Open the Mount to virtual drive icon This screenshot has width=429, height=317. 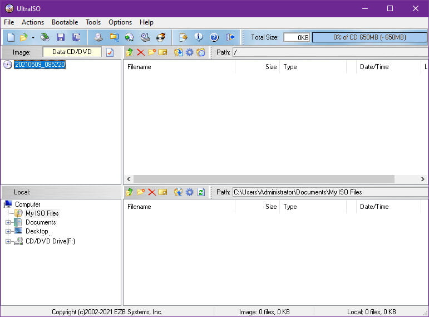145,37
